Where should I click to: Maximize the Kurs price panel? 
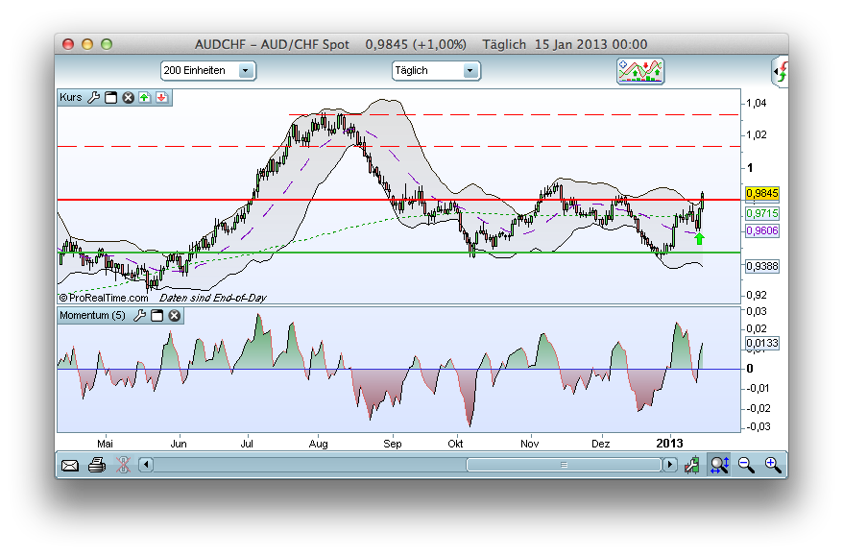pyautogui.click(x=110, y=97)
